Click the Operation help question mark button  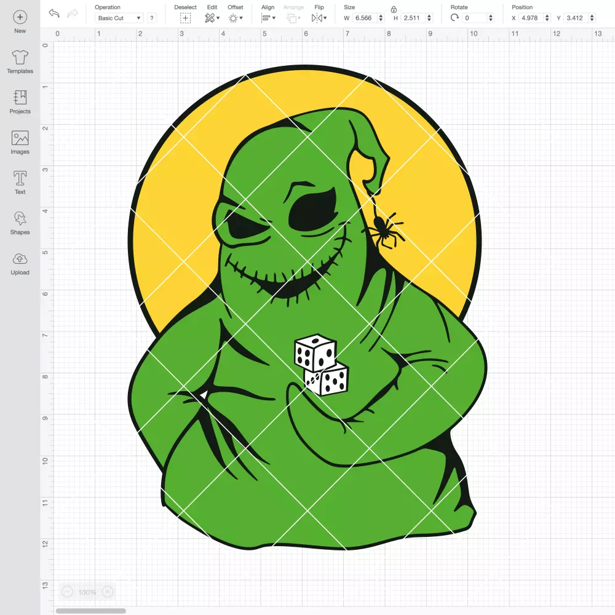pyautogui.click(x=152, y=18)
